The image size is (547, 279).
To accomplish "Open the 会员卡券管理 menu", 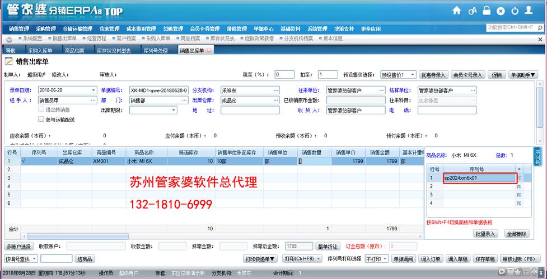I will 204,29.
